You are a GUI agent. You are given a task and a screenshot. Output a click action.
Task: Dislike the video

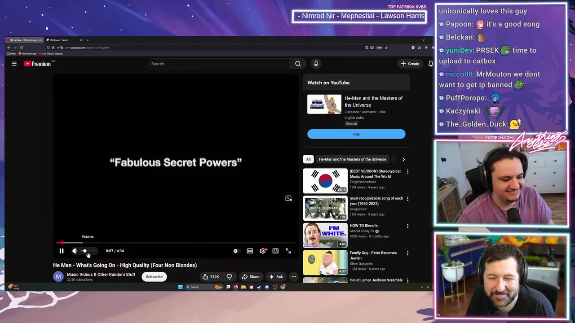point(230,277)
